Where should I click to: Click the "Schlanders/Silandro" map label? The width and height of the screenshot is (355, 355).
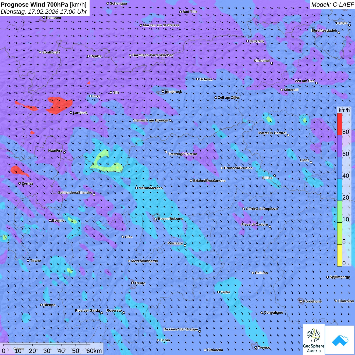(75, 192)
